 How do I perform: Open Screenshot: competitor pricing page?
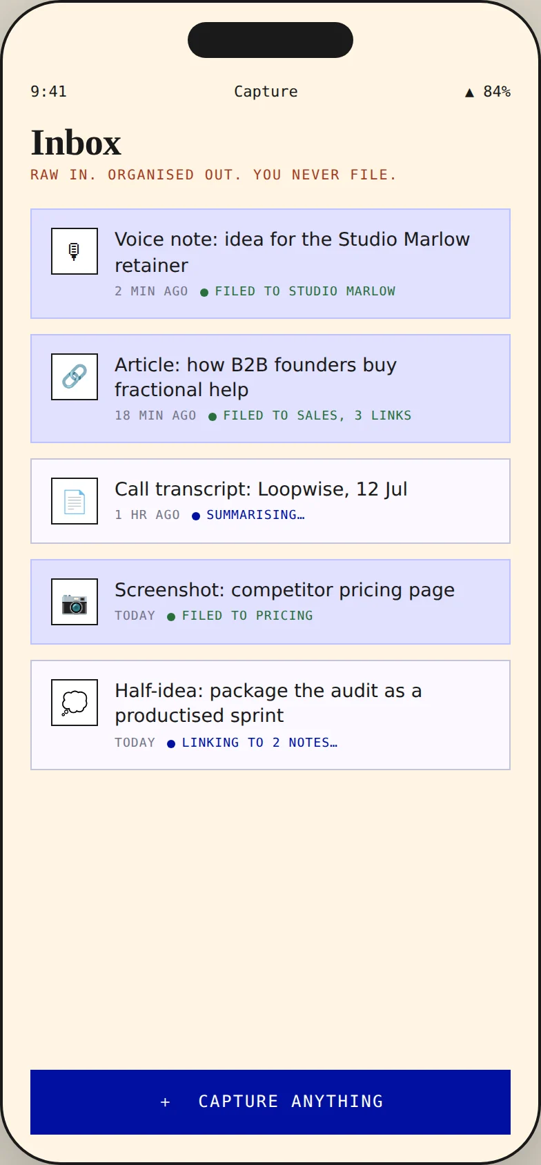coord(270,602)
